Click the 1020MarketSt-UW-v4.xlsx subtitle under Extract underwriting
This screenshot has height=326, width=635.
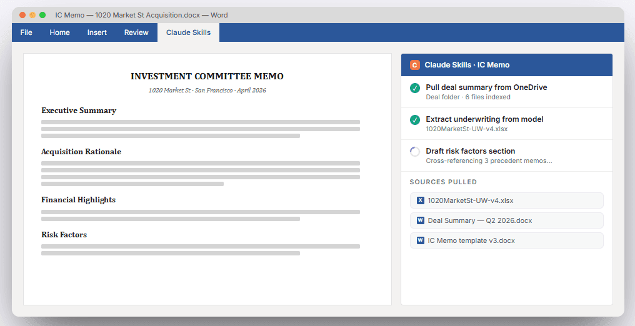point(466,129)
